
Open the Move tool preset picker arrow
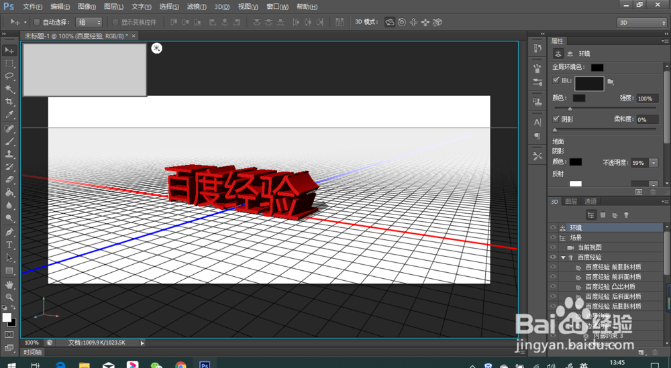[25, 22]
